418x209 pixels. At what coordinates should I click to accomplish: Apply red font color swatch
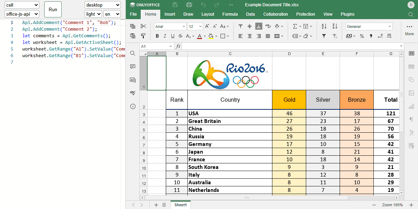pos(200,36)
